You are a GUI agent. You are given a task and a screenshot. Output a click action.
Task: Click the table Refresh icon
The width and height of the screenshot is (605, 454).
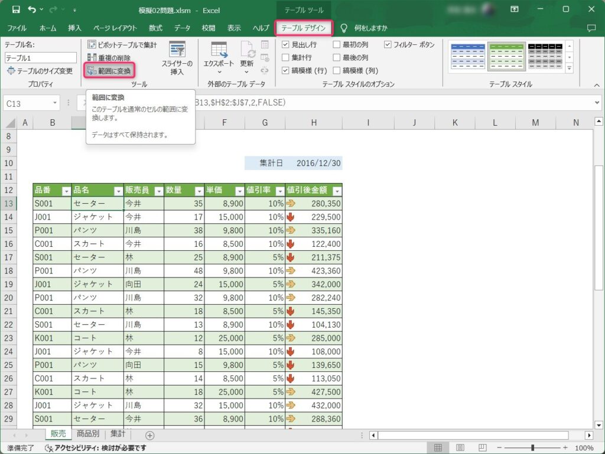point(247,50)
